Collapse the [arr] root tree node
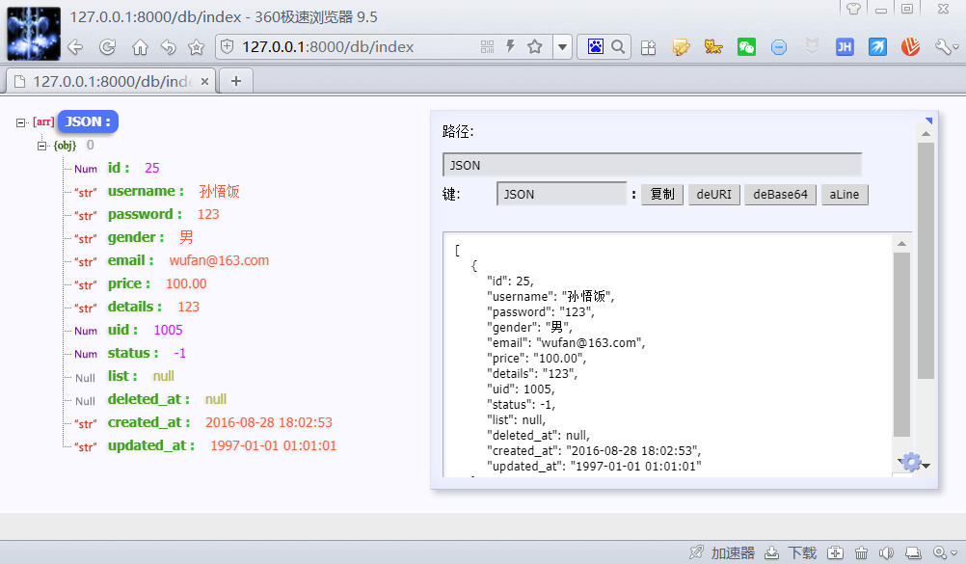The height and width of the screenshot is (564, 966). tap(20, 122)
